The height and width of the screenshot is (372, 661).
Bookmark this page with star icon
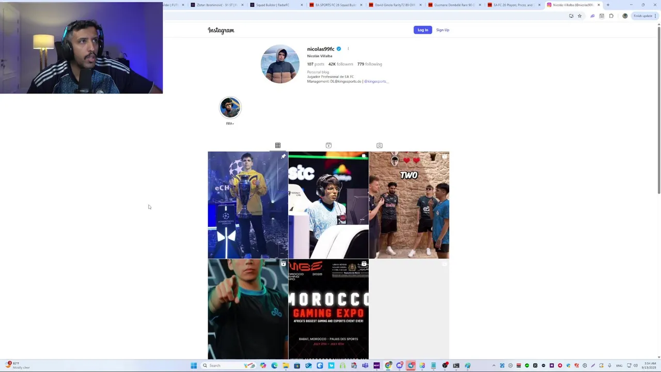579,16
